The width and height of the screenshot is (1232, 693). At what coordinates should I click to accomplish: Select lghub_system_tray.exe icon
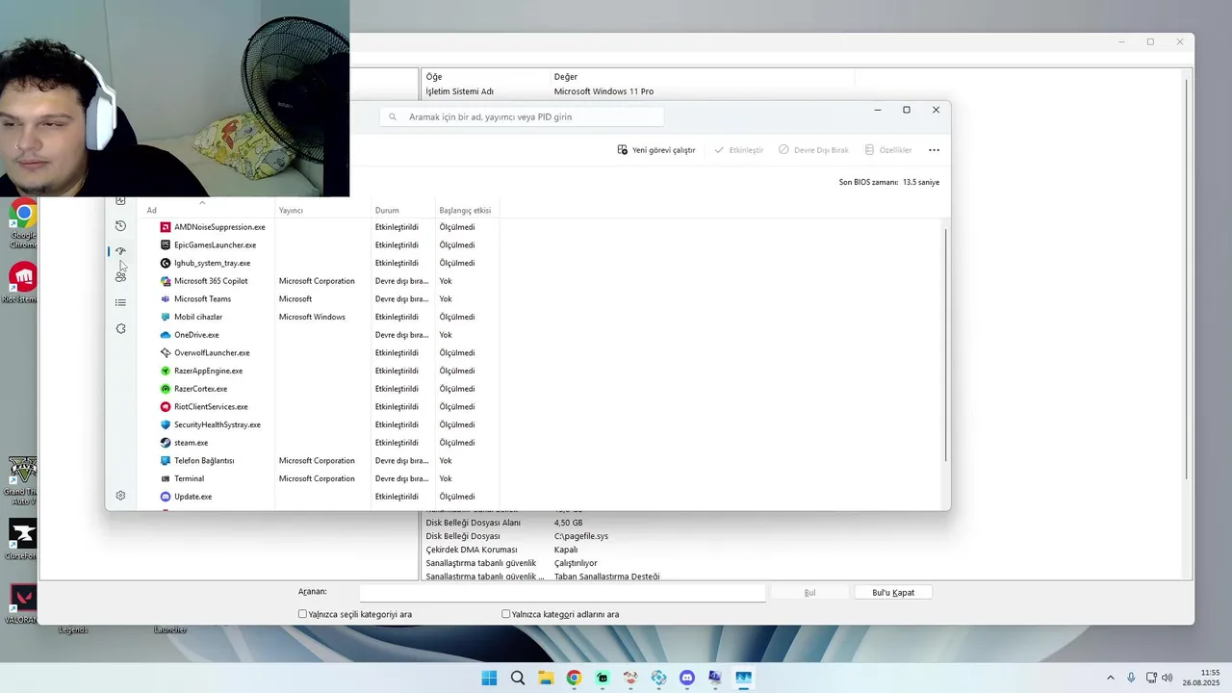tap(166, 263)
